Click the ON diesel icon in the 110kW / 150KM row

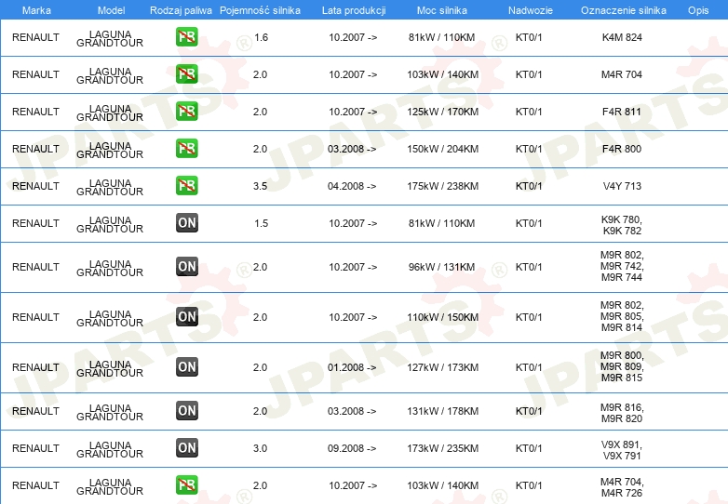coord(186,317)
